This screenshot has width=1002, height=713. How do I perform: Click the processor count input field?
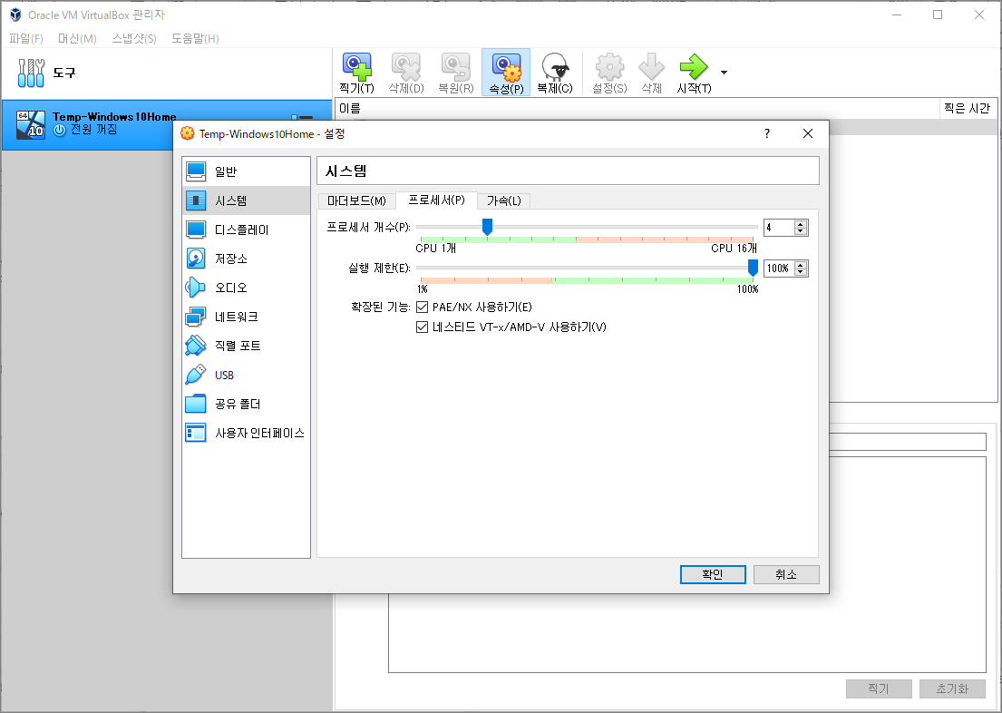[x=779, y=228]
